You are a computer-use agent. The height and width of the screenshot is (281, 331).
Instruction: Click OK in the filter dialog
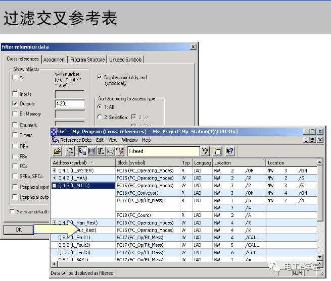click(19, 230)
